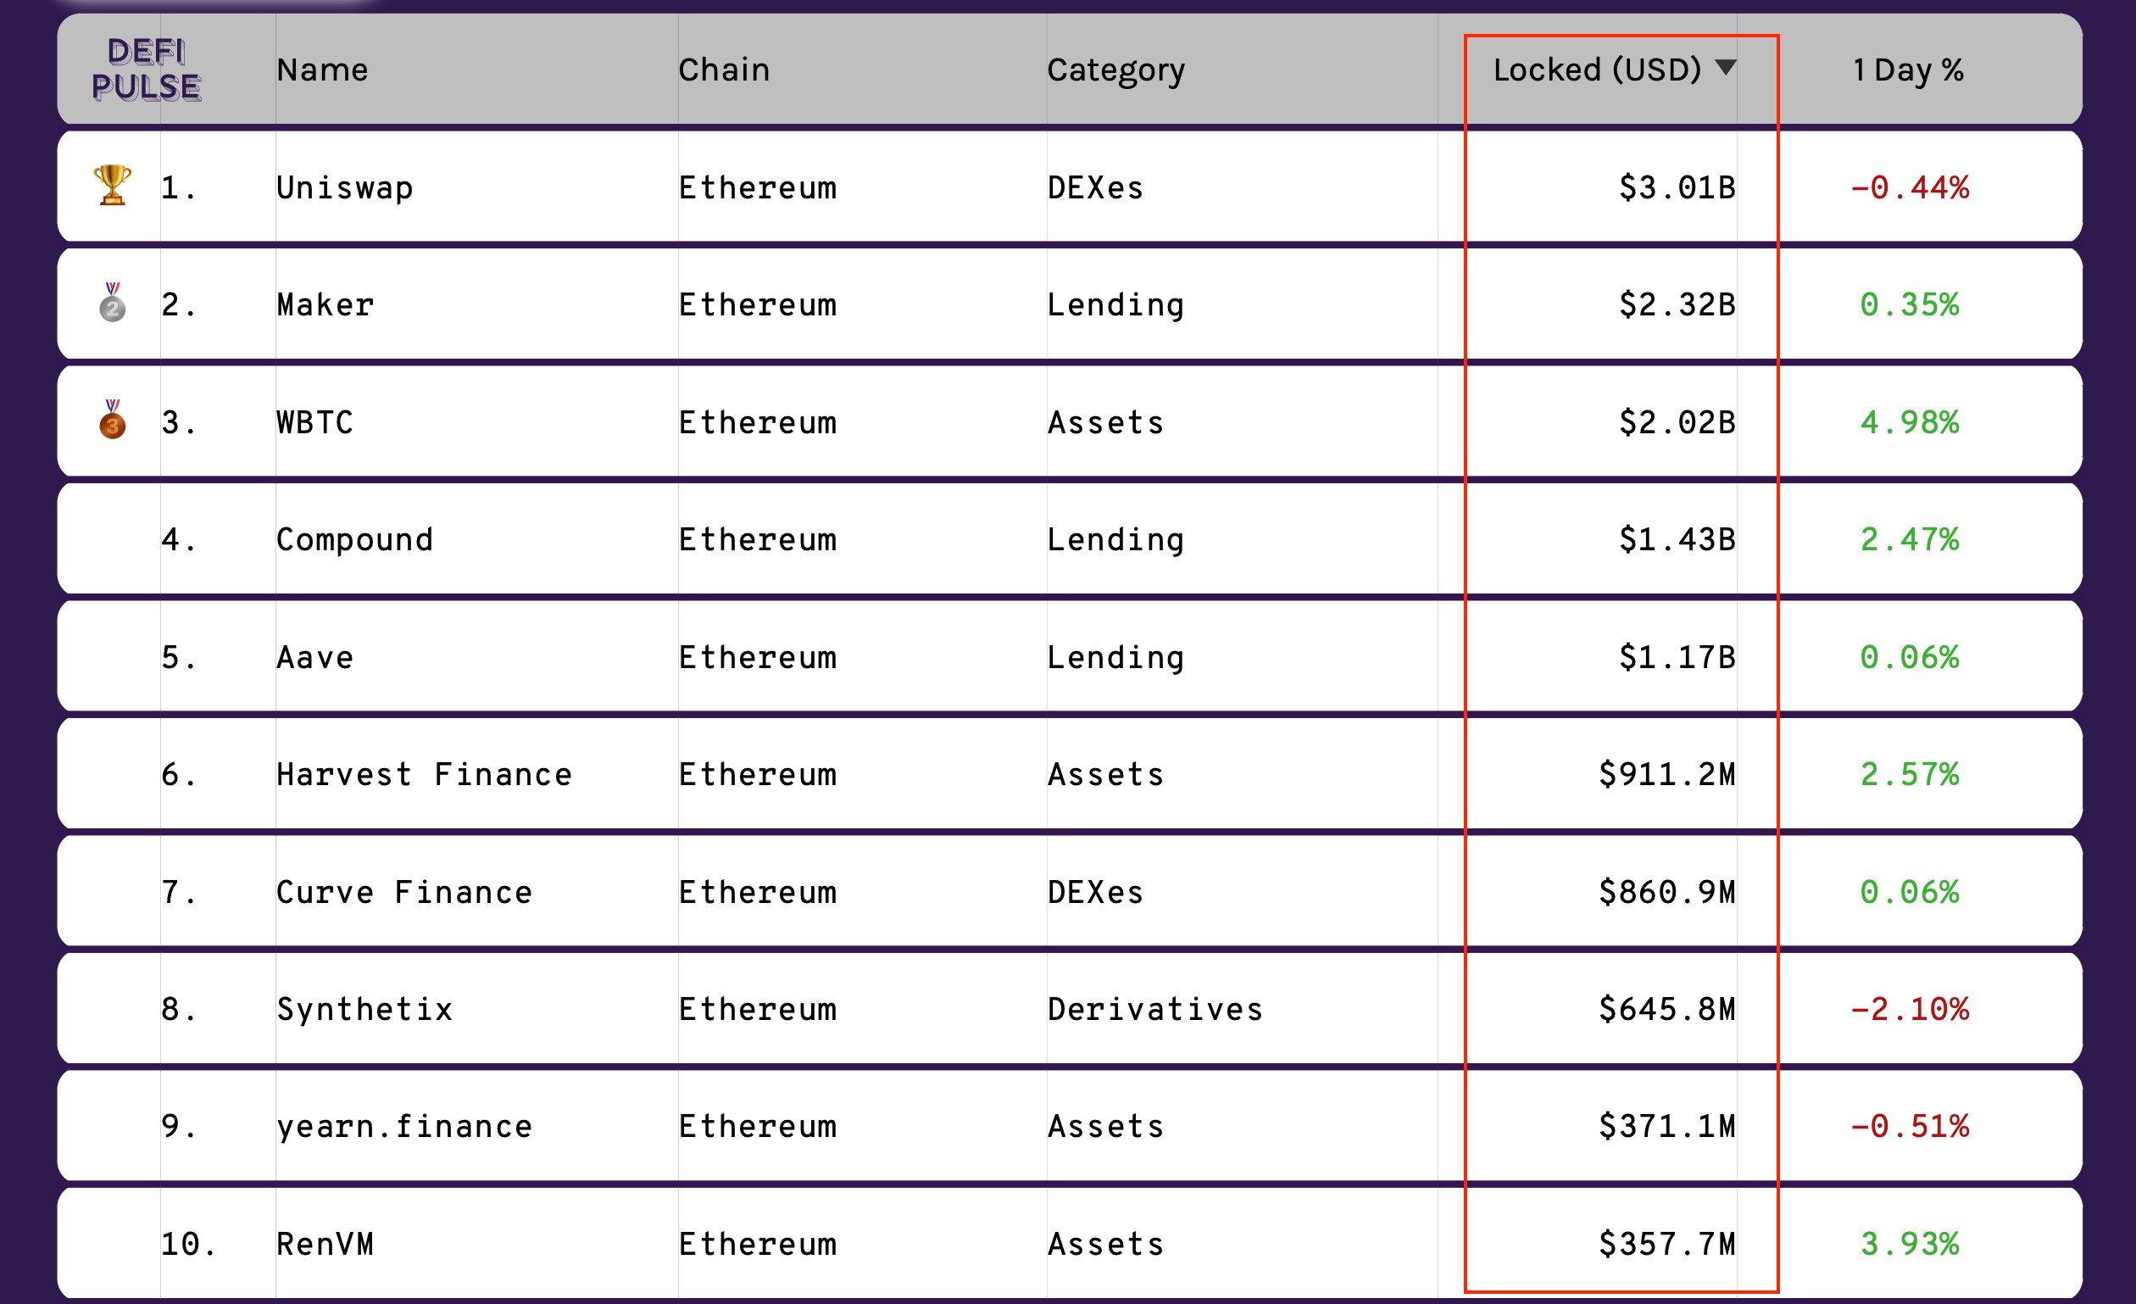Image resolution: width=2136 pixels, height=1304 pixels.
Task: Select the Aave row name
Action: click(x=314, y=657)
